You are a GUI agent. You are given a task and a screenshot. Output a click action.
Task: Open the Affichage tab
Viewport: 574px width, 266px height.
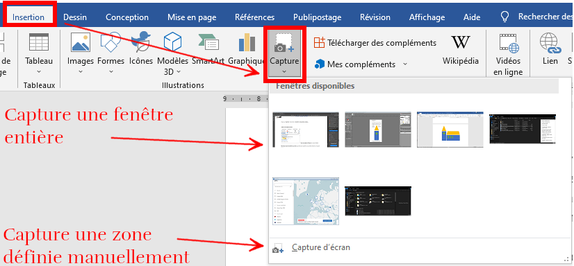427,17
